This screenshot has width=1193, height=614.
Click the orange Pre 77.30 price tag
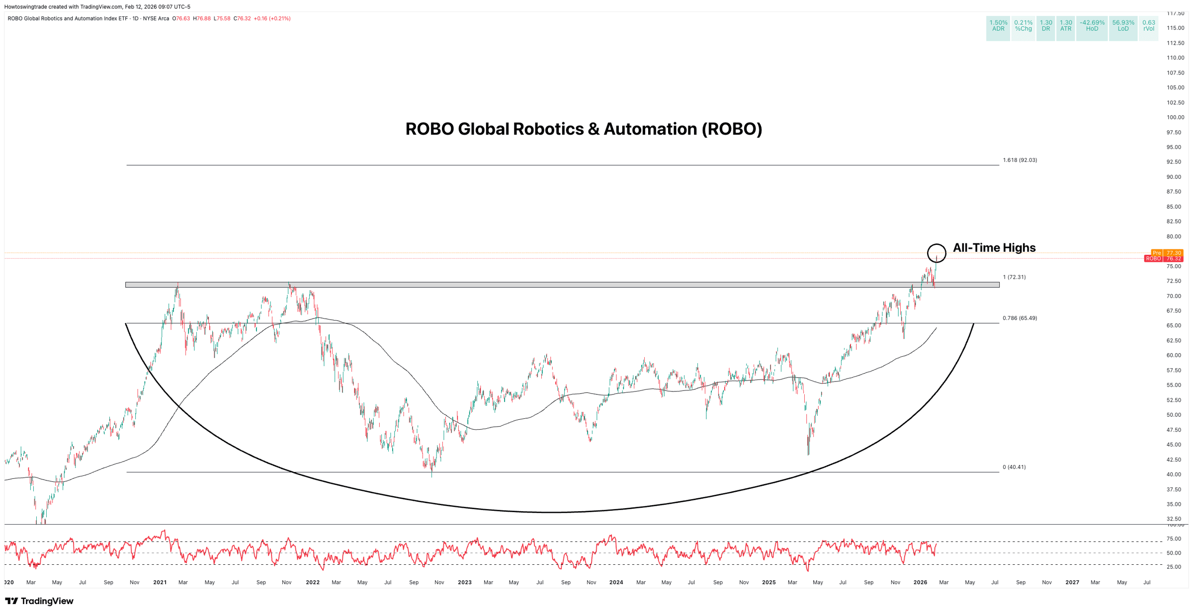1167,253
